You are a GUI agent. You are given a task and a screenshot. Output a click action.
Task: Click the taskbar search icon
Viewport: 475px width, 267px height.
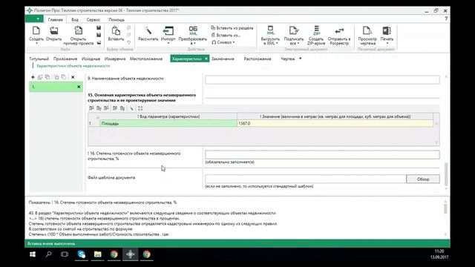(x=48, y=254)
